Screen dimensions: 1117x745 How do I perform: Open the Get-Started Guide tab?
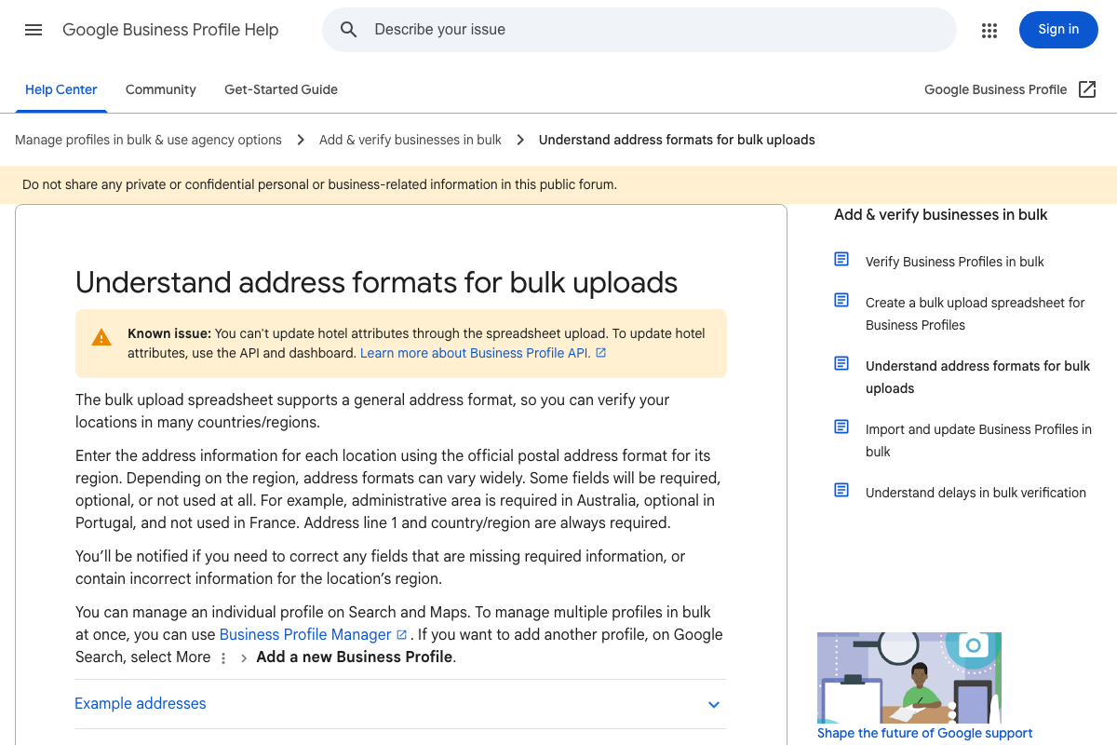pyautogui.click(x=281, y=89)
